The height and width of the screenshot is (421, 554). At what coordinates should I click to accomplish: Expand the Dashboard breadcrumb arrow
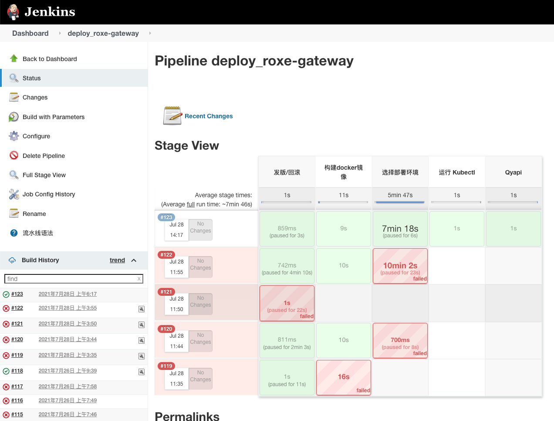(60, 33)
